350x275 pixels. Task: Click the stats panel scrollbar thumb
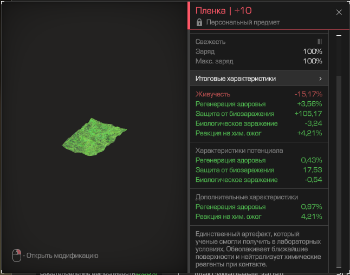coord(339,171)
